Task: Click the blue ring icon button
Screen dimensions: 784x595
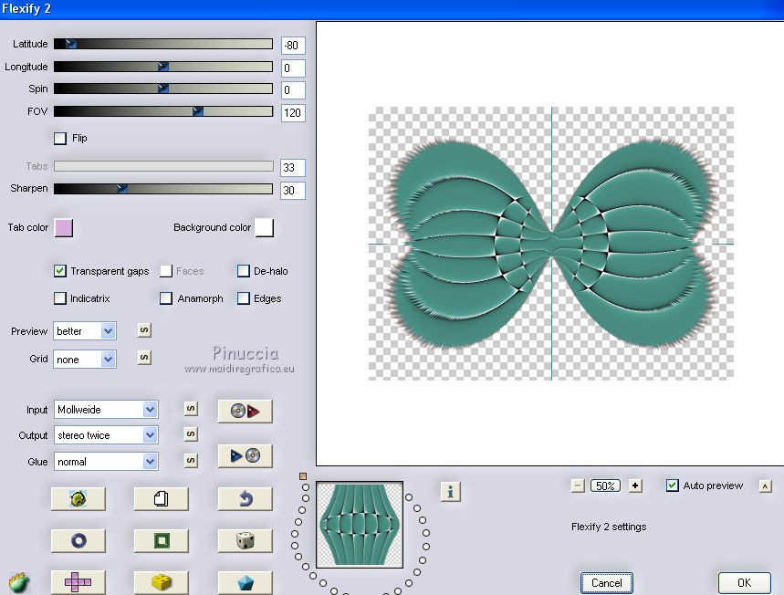Action: pos(78,540)
